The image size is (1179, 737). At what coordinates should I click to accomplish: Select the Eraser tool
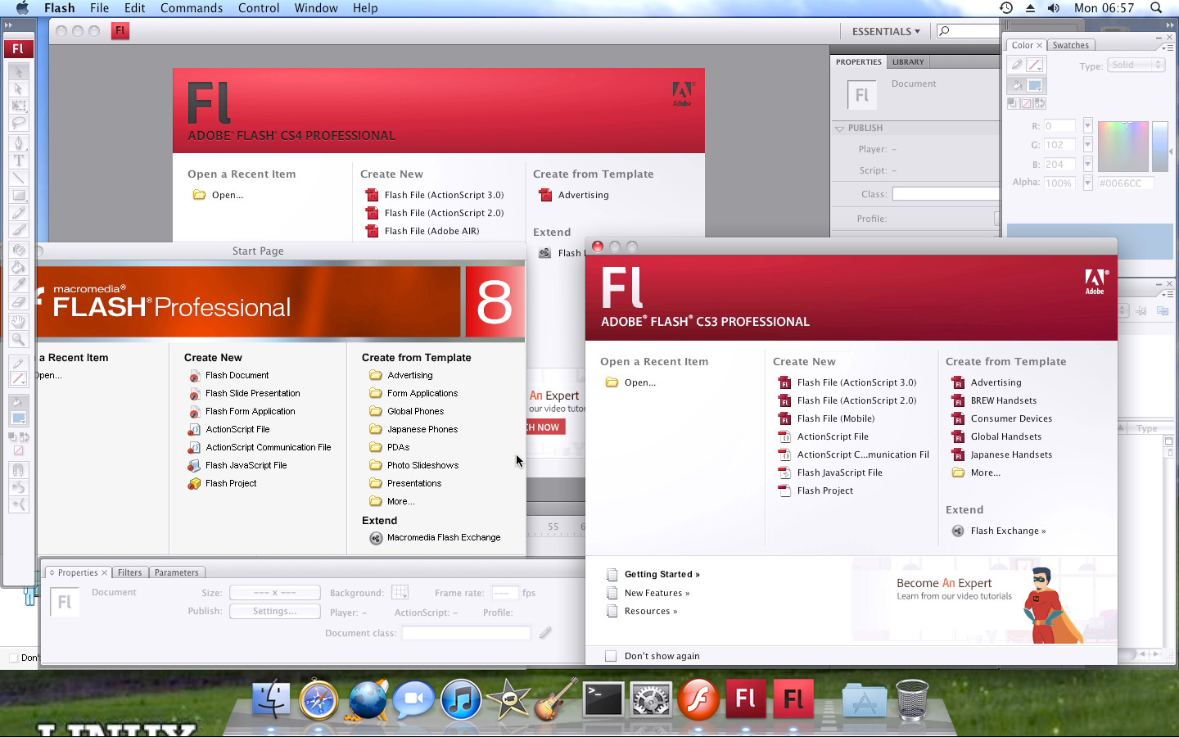click(x=18, y=301)
